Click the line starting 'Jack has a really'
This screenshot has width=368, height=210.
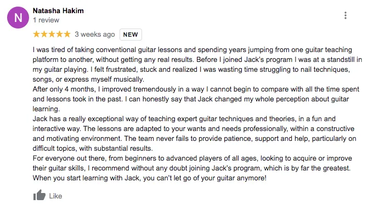(x=184, y=119)
